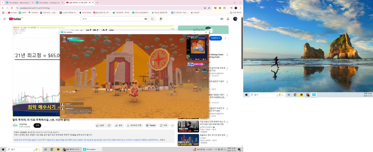Expand description with 더보기
This screenshot has width=373, height=152.
point(163,140)
